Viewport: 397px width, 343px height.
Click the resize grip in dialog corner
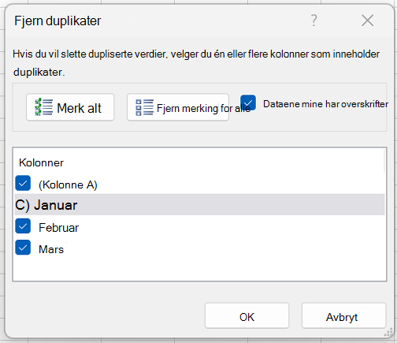388,333
